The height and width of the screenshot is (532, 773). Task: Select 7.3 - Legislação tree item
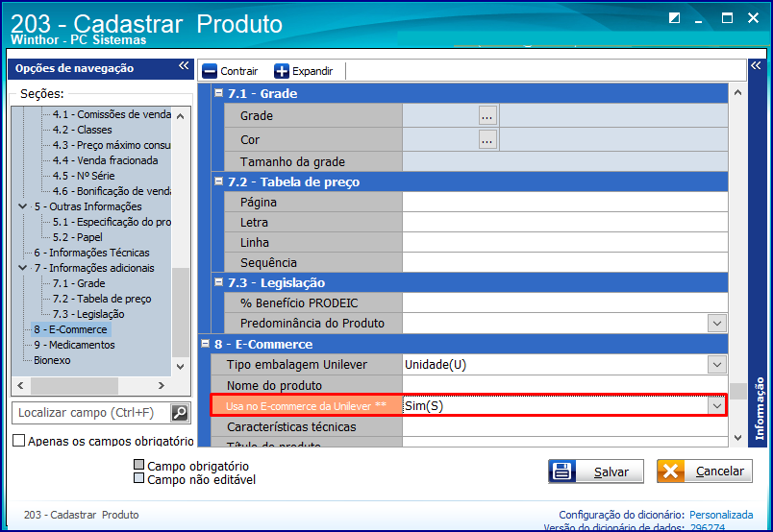[88, 314]
